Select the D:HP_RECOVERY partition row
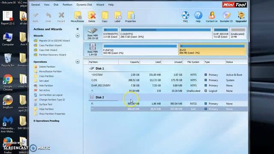Screen dimensions: 274x154 tap(169, 86)
